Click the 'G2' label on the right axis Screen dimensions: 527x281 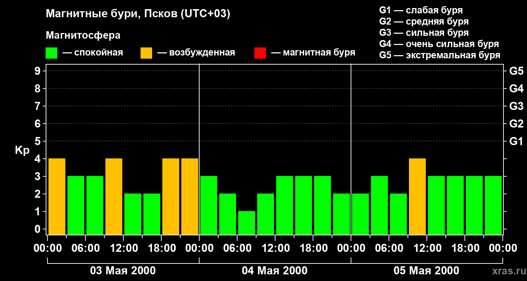pos(516,124)
